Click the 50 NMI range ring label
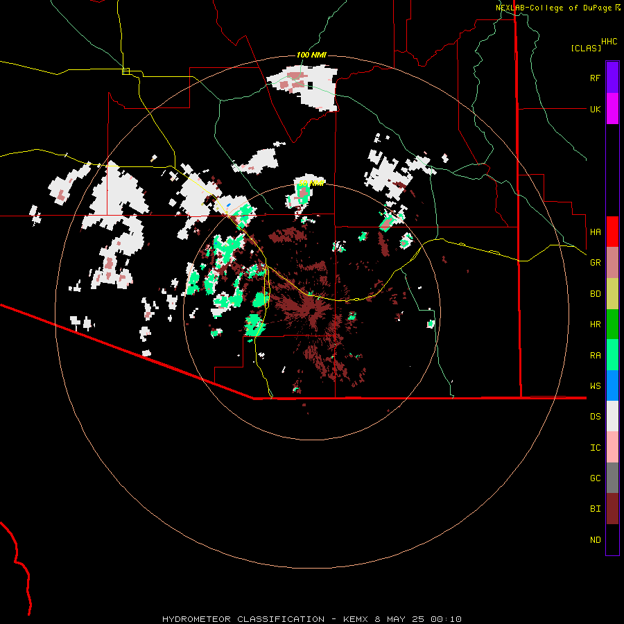The height and width of the screenshot is (624, 624). click(311, 184)
